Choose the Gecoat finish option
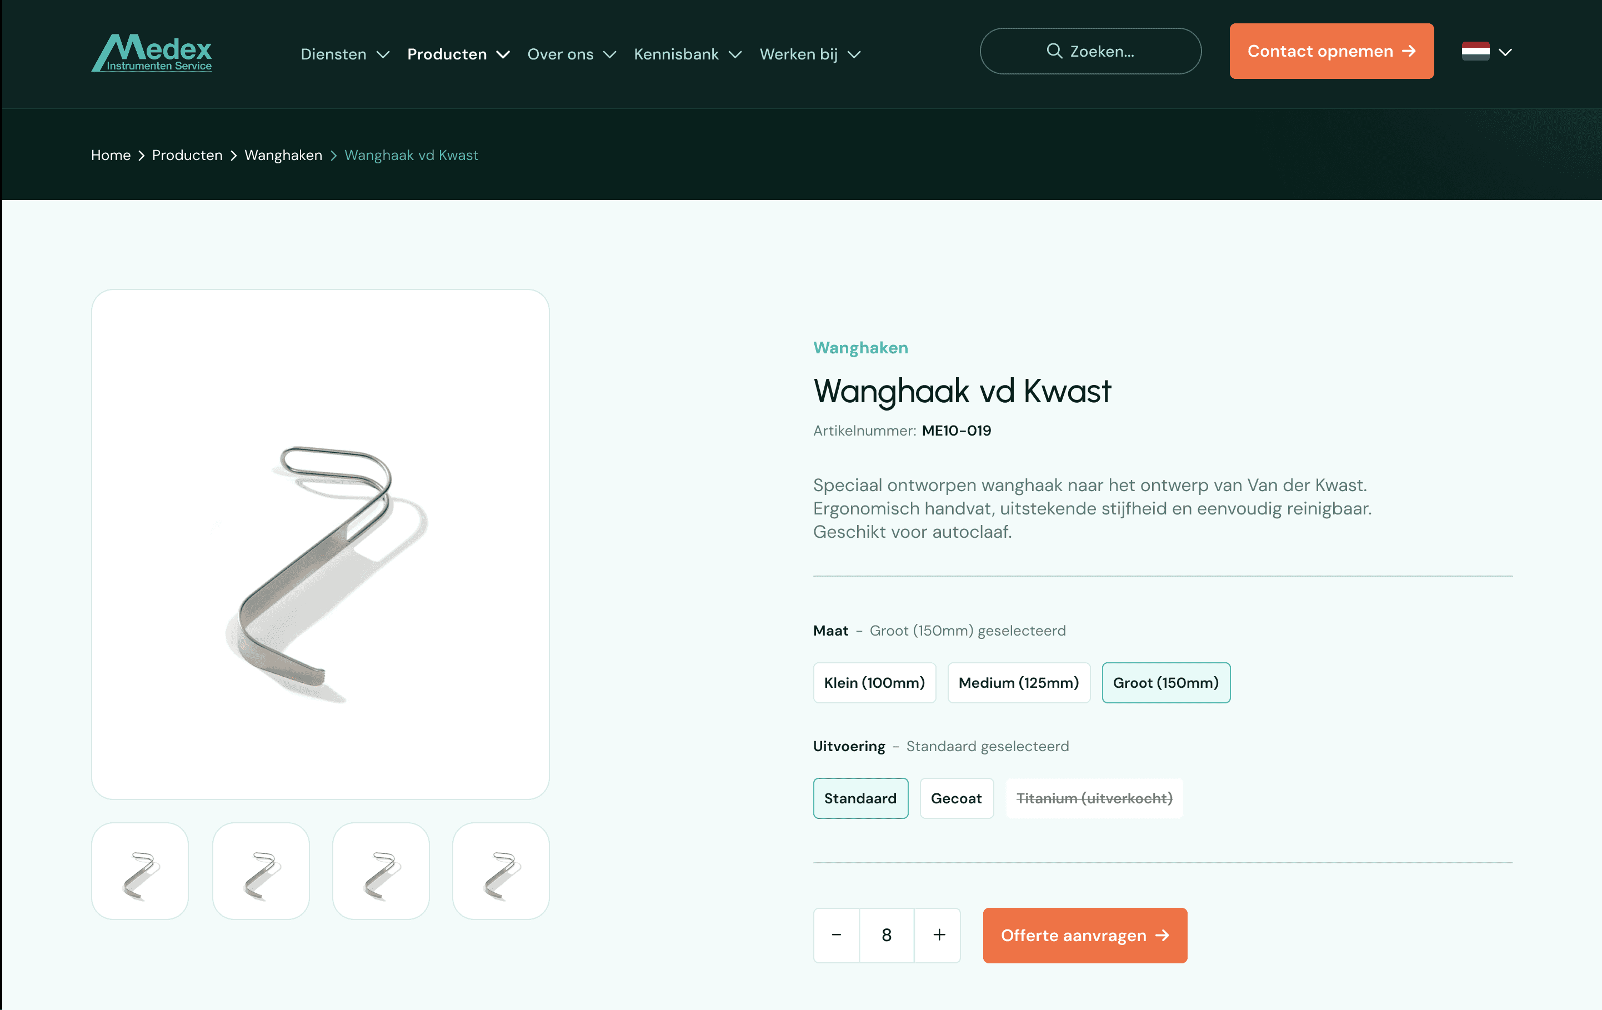The width and height of the screenshot is (1602, 1010). 956,798
